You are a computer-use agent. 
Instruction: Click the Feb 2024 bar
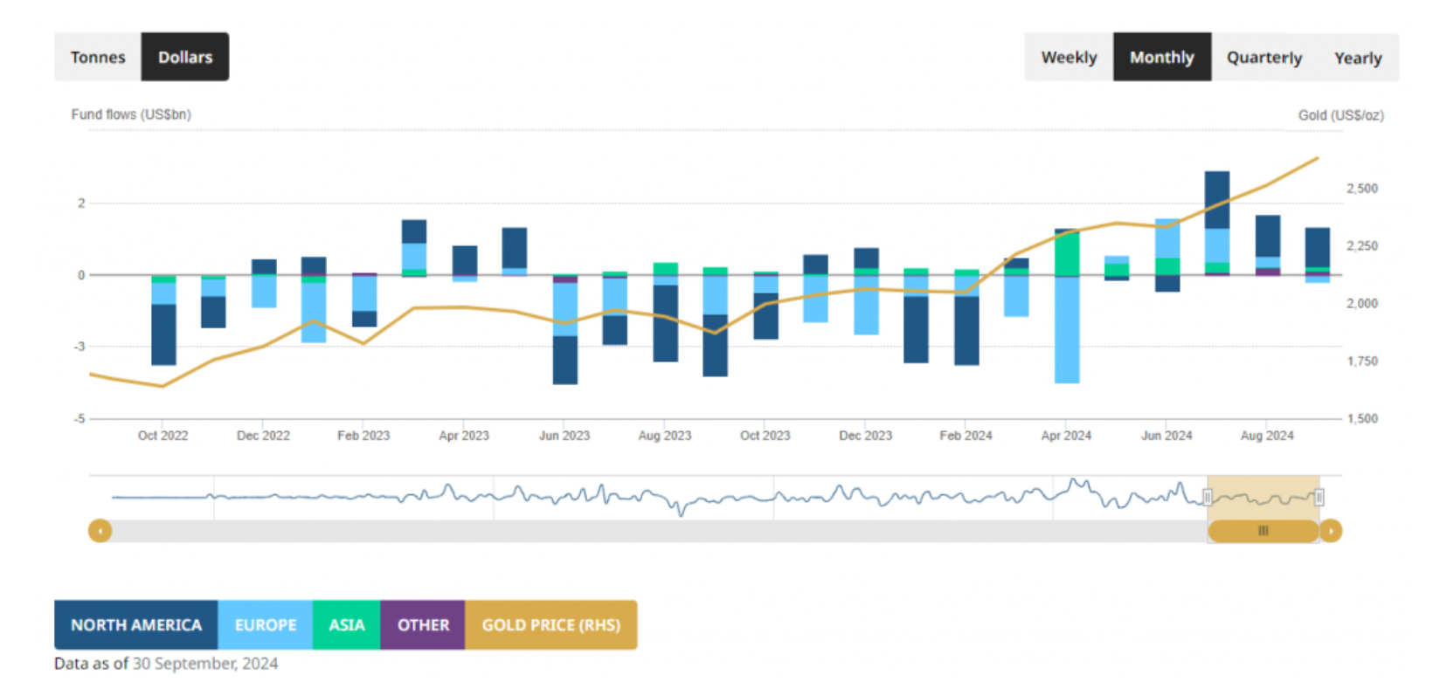[x=966, y=317]
